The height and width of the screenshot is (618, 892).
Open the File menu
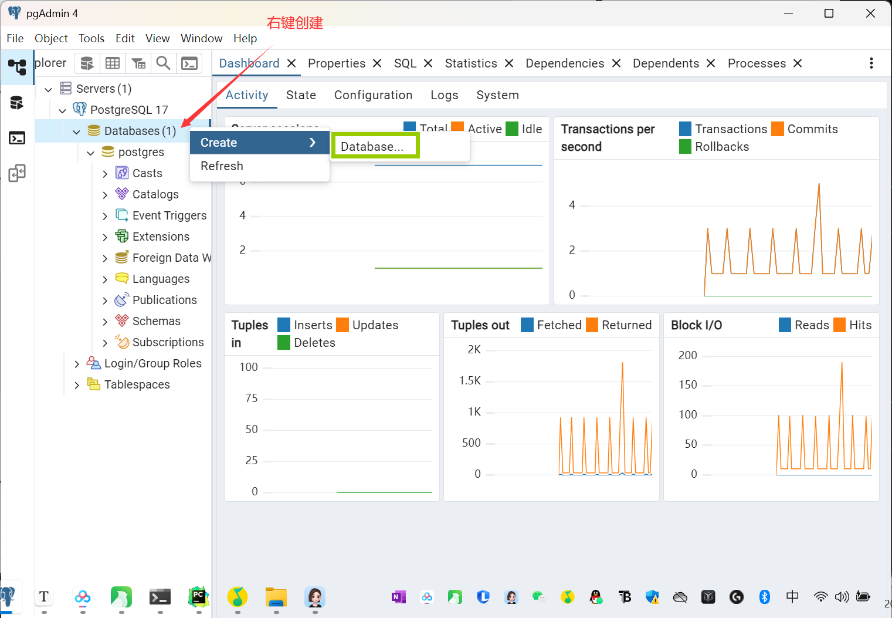15,38
